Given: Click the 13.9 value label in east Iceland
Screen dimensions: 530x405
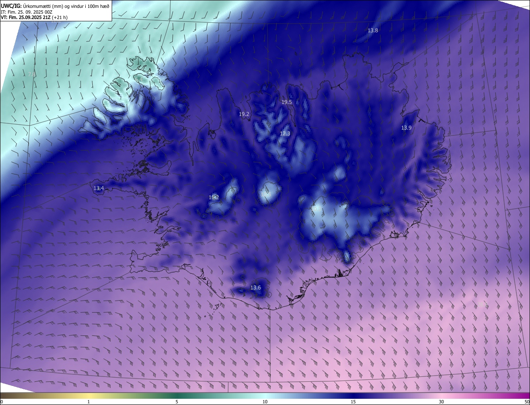Looking at the screenshot, I should pyautogui.click(x=406, y=128).
